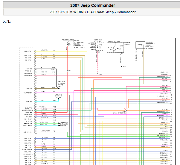The image size is (180, 165).
Task: Click the S140 rear of engine splice
Action: pos(126,110)
